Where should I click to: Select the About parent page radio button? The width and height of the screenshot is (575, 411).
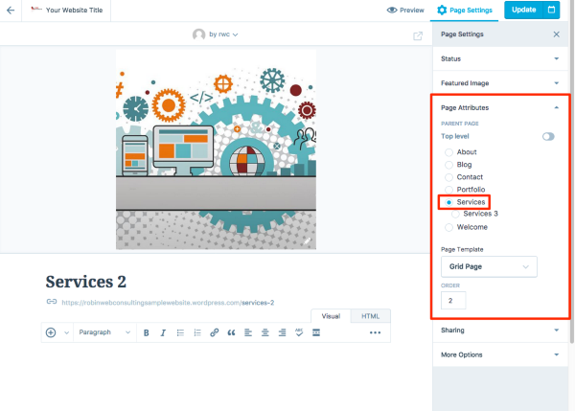coord(447,152)
